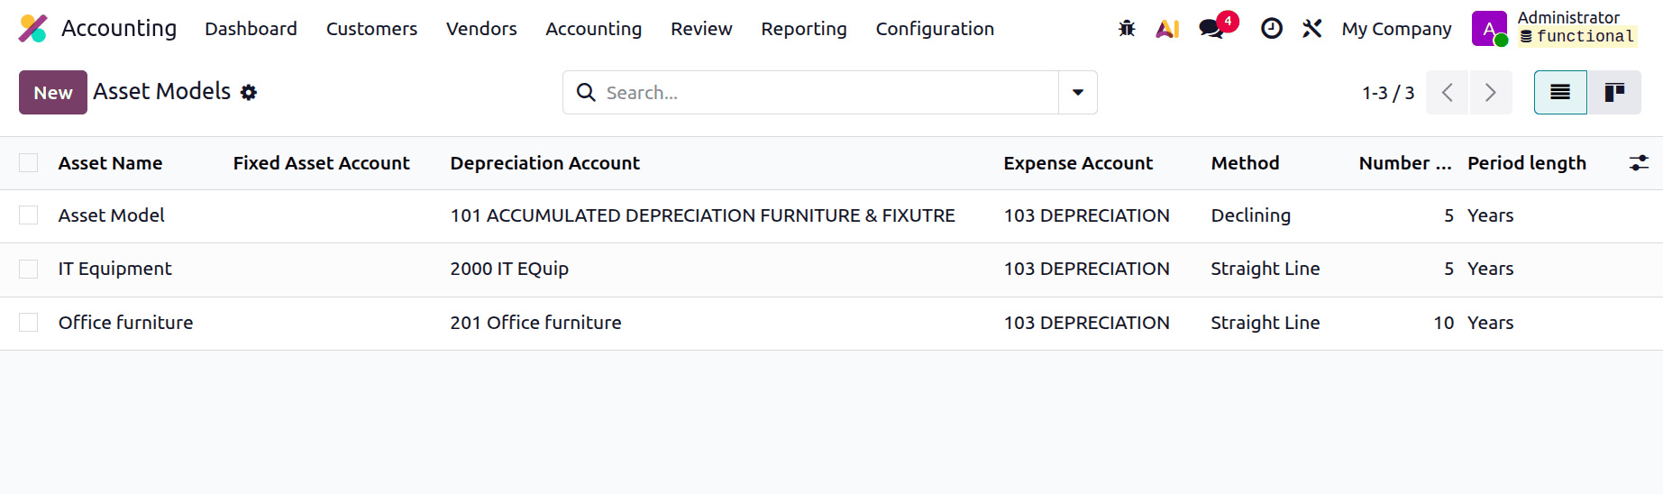Select the IT Equipment row checkbox

(29, 269)
